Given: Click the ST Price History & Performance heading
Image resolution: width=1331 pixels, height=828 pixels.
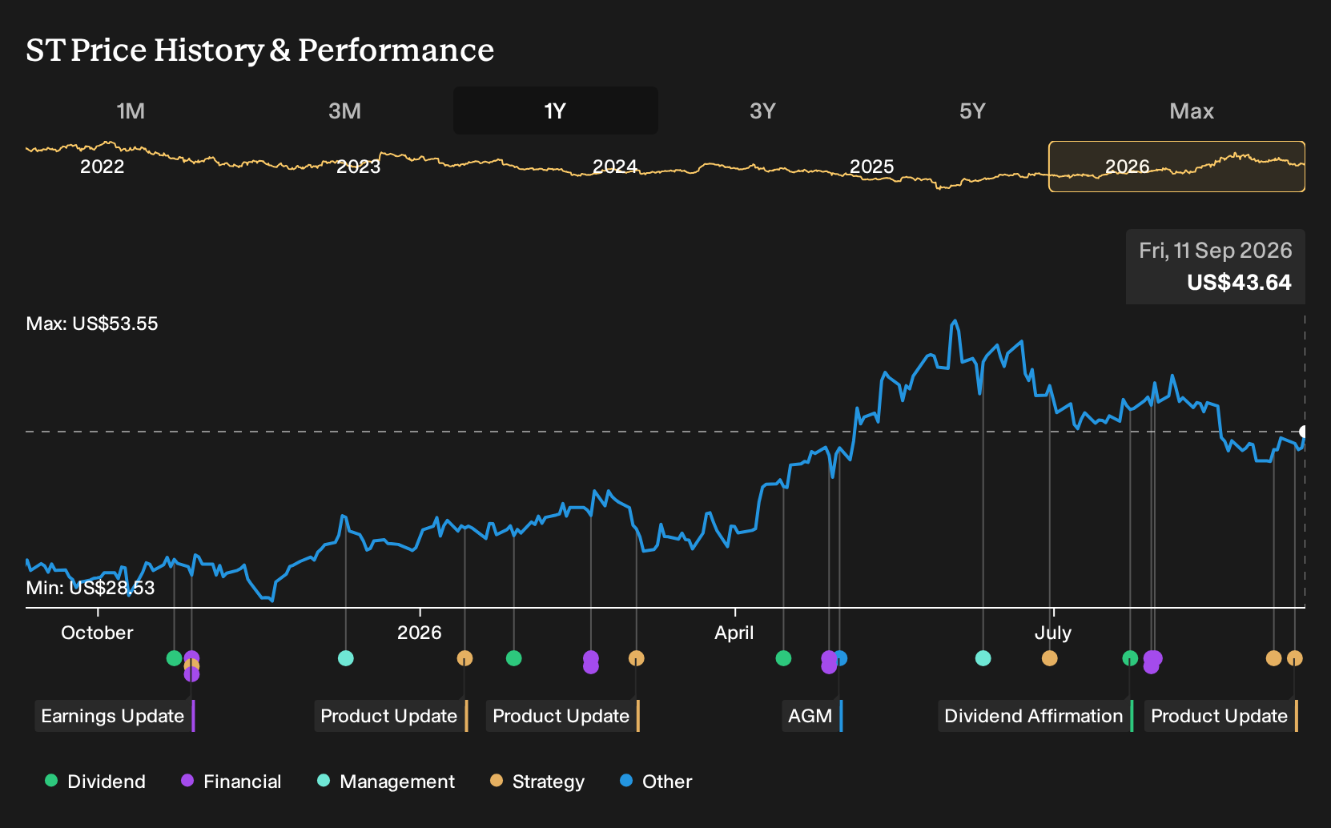Looking at the screenshot, I should pyautogui.click(x=260, y=50).
